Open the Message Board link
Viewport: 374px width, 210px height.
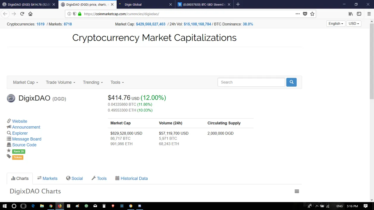27,139
